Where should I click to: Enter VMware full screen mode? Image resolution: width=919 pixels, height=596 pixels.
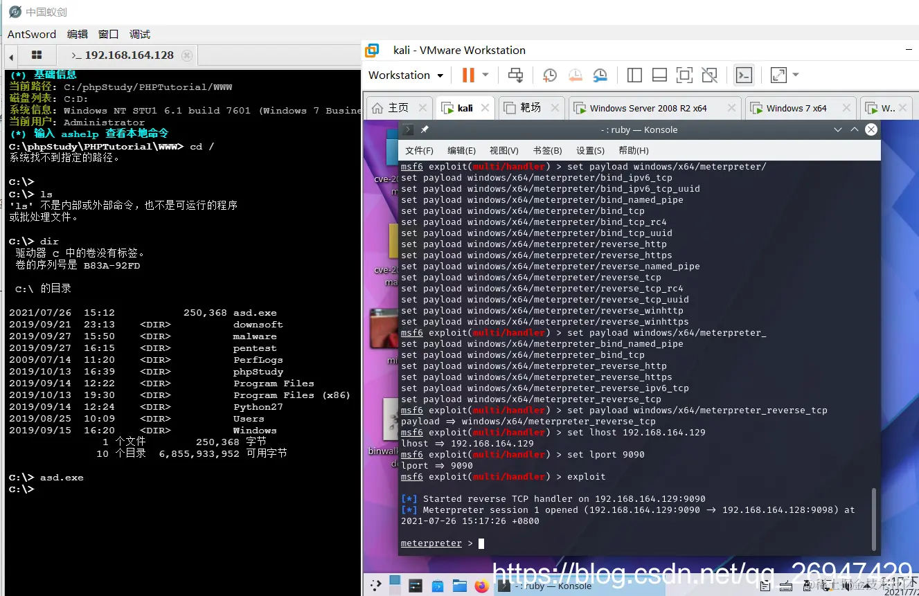(684, 75)
